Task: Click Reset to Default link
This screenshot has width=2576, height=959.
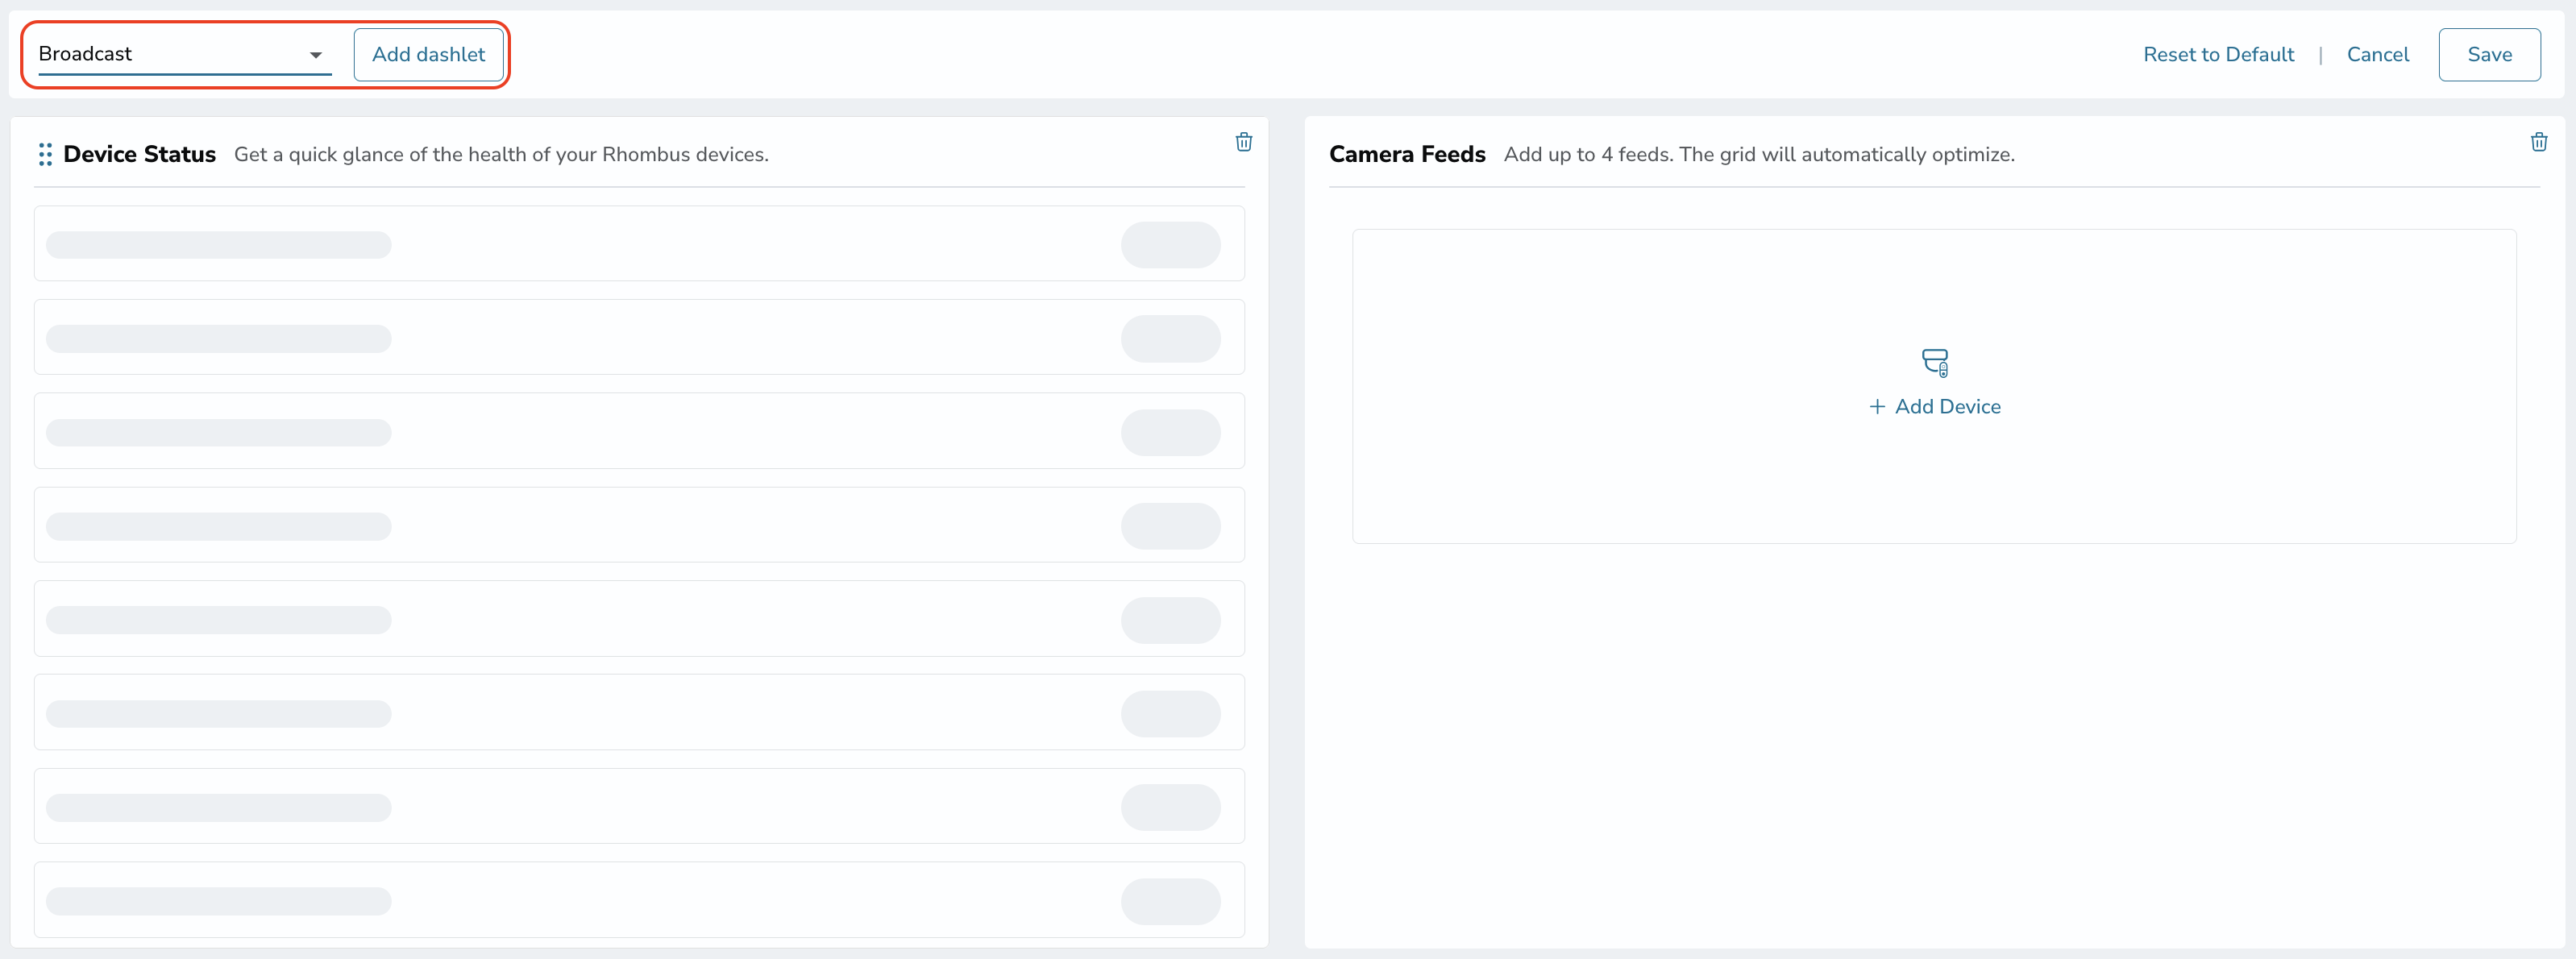Action: click(x=2218, y=55)
